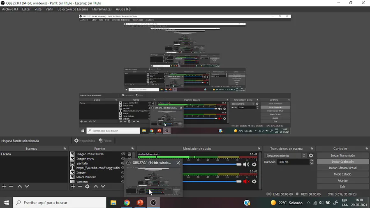This screenshot has height=208, width=370.
Task: Add a new scene with the plus icon
Action: pos(4,186)
